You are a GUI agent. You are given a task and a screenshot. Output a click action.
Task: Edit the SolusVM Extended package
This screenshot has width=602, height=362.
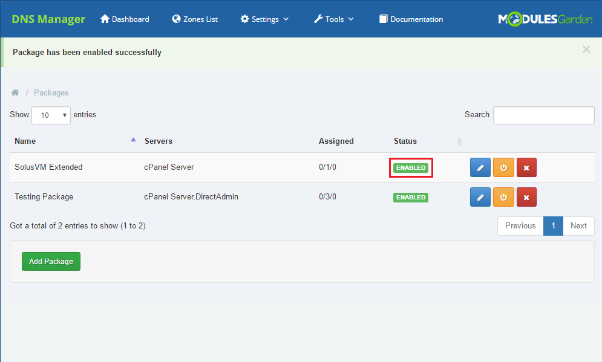tap(480, 167)
